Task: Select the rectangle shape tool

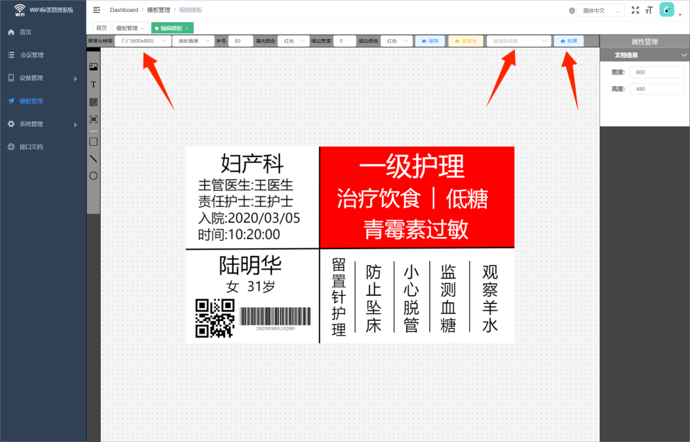Action: (x=93, y=141)
